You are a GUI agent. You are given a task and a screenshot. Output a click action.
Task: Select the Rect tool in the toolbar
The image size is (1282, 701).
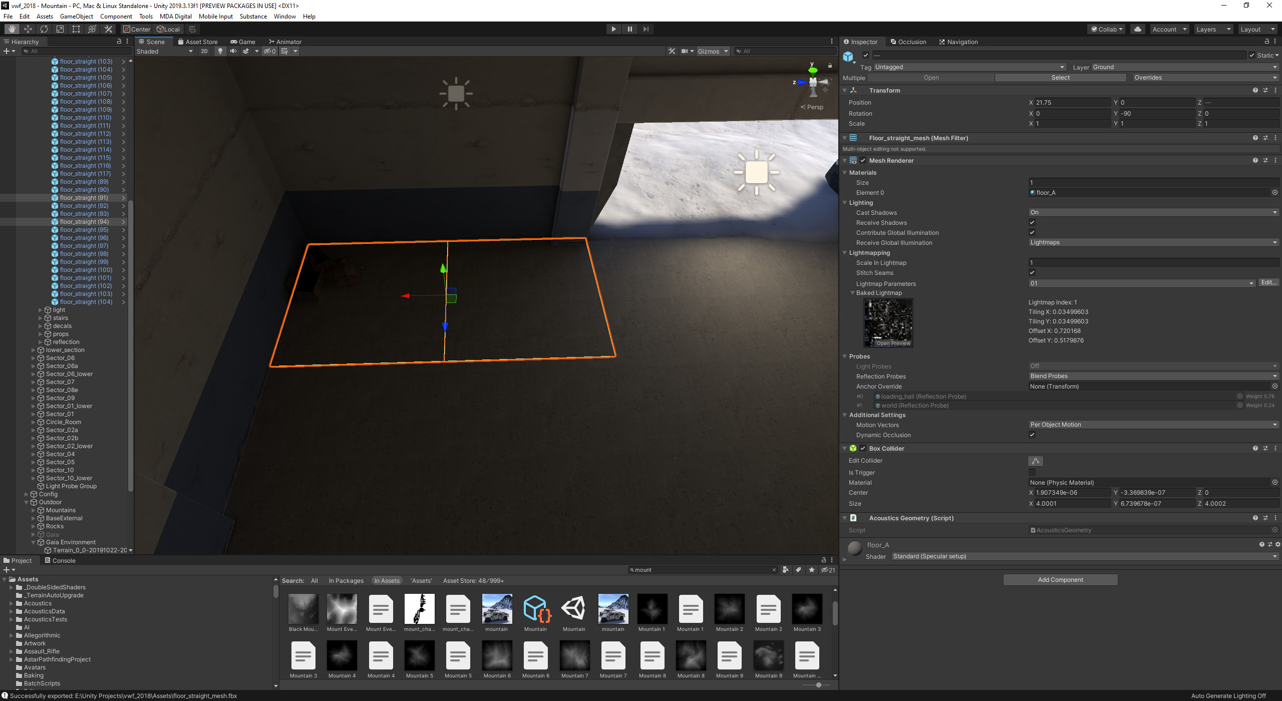coord(76,29)
